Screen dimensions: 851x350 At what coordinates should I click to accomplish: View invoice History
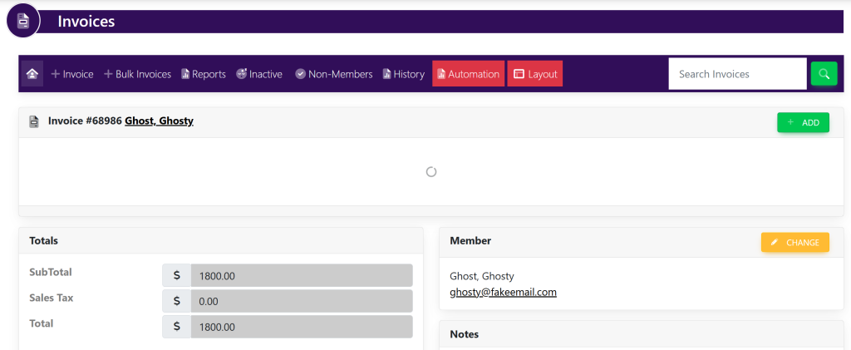point(403,74)
